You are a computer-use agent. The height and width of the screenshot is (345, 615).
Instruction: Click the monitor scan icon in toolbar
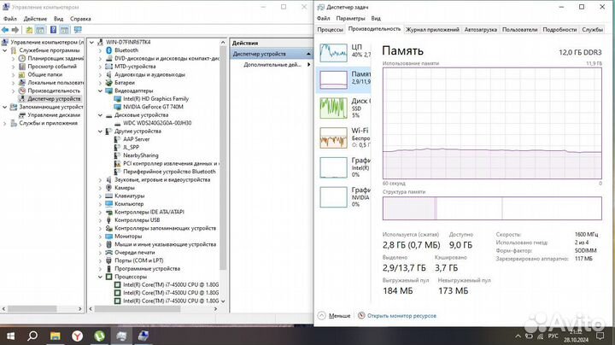point(78,30)
